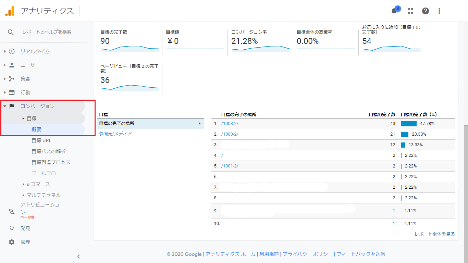468x263 pixels.
Task: Click the search magnifier icon in sidebar
Action: click(x=11, y=32)
